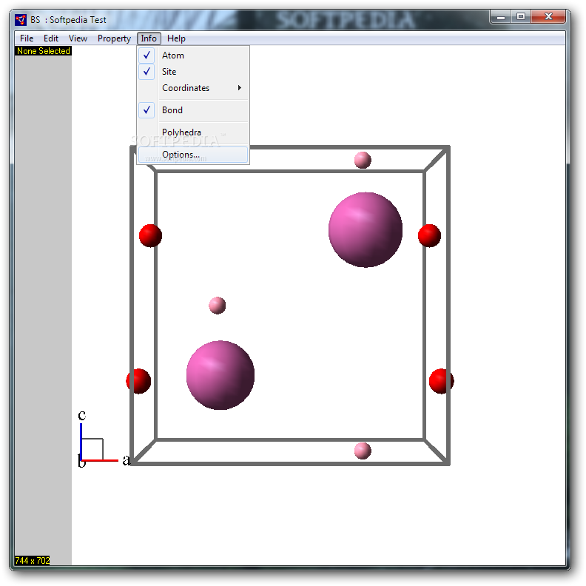Select the small pink atom on the top edge

pyautogui.click(x=363, y=160)
